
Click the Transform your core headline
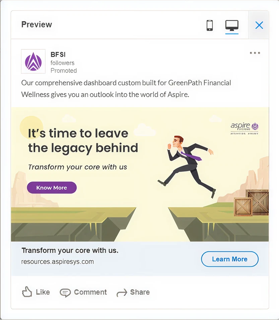[x=70, y=250]
